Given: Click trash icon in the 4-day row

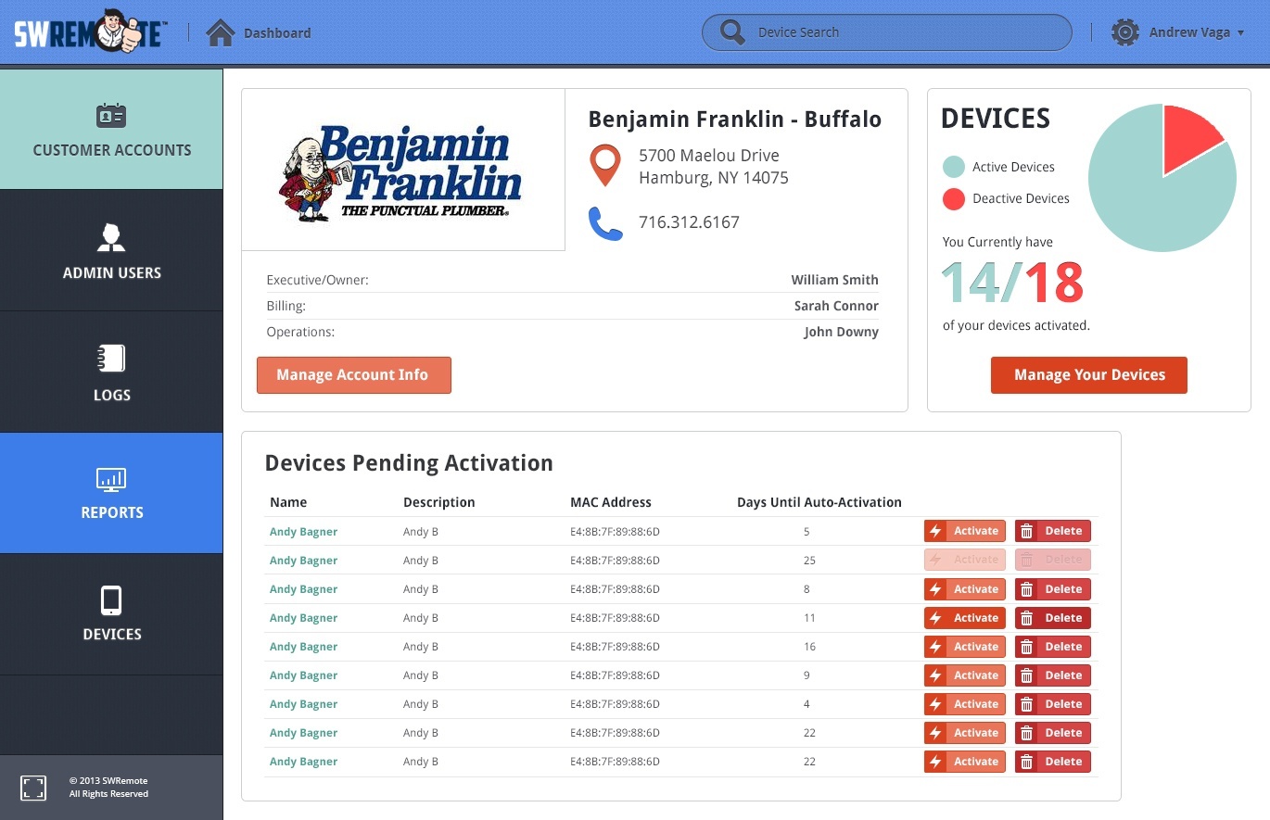Looking at the screenshot, I should click(1026, 704).
